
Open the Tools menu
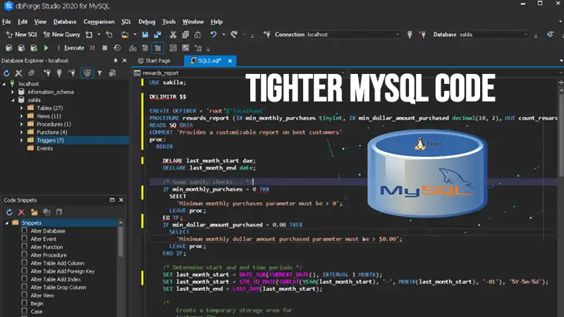[168, 22]
